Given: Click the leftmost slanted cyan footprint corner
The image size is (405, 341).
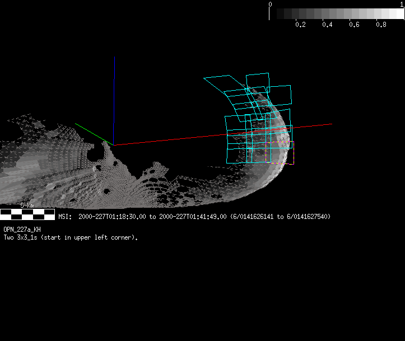Looking at the screenshot, I should click(x=204, y=78).
